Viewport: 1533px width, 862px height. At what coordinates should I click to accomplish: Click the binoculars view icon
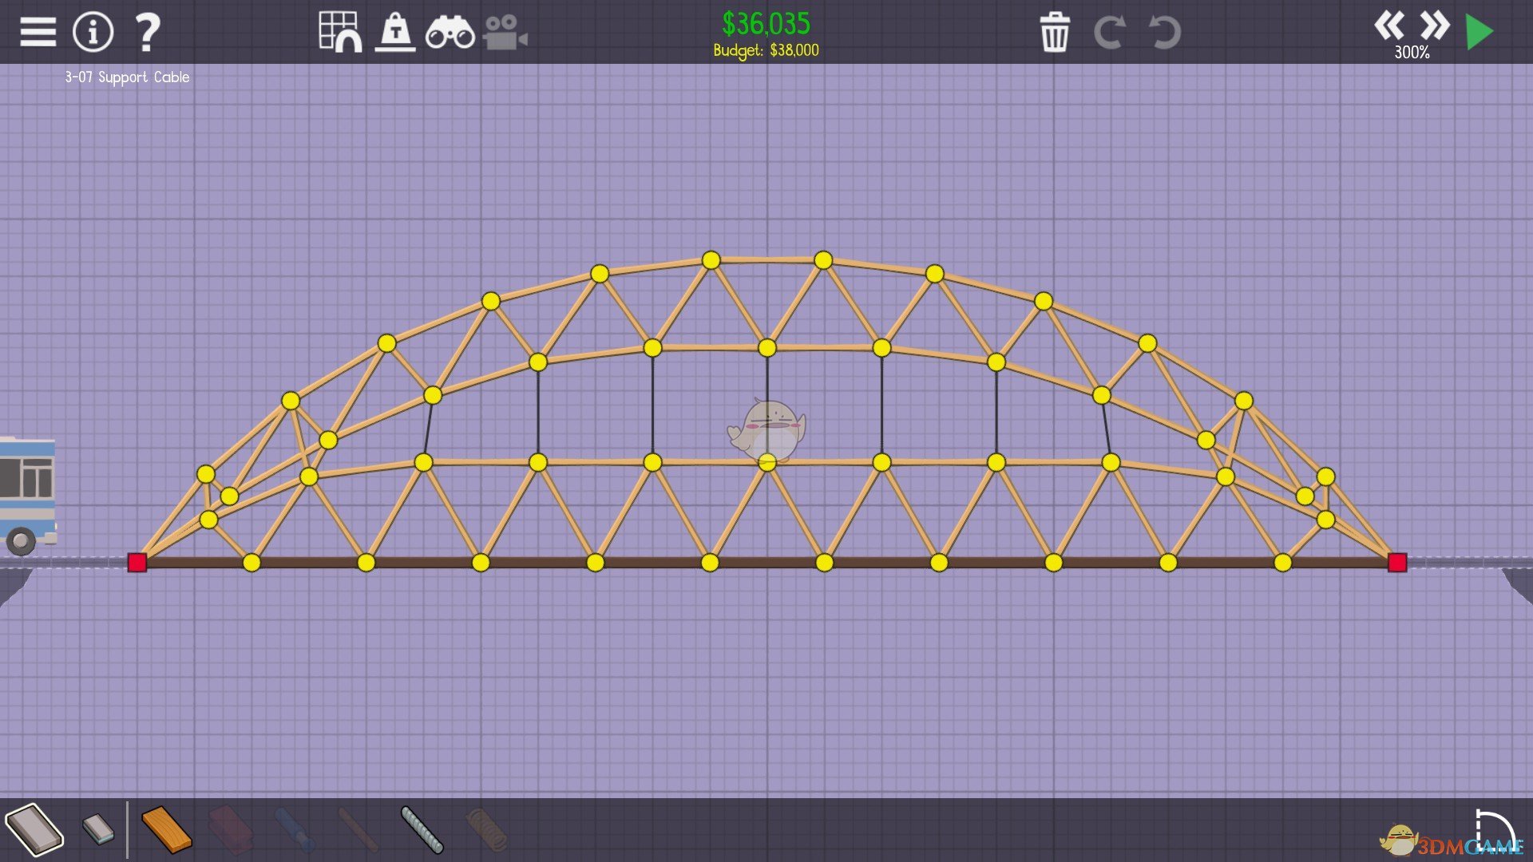[450, 34]
